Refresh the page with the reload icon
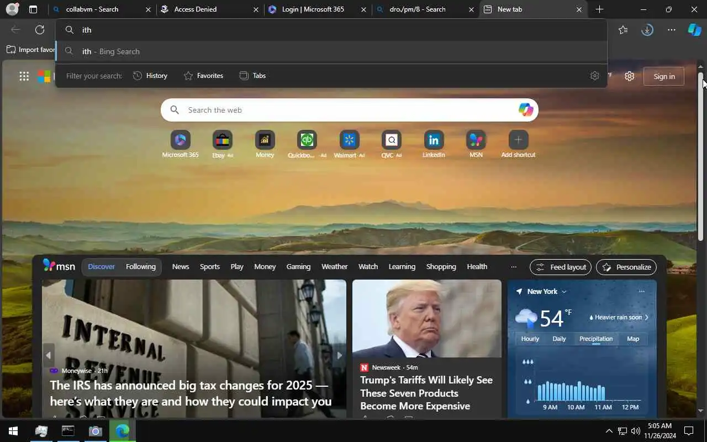707x442 pixels. [40, 30]
